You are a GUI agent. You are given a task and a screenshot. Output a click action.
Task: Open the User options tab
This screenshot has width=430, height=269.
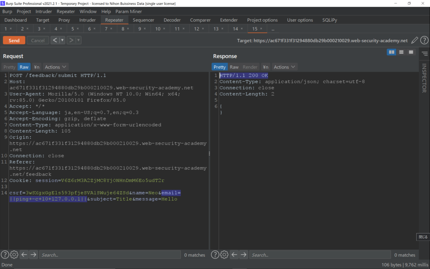pos(300,20)
